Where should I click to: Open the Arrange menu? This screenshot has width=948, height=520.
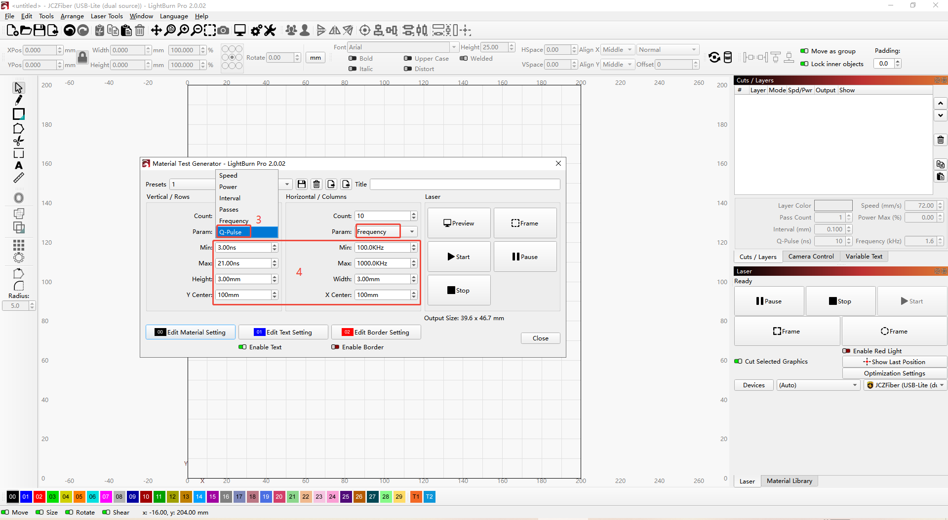click(x=72, y=16)
